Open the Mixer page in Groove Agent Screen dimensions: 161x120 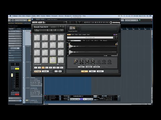(x=92, y=71)
